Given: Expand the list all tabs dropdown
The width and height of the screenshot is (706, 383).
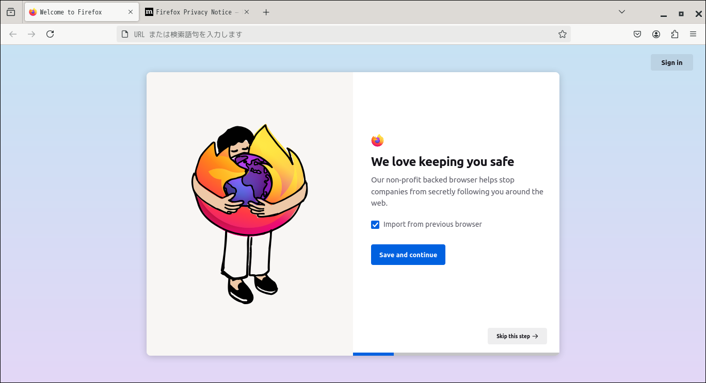Looking at the screenshot, I should point(622,12).
